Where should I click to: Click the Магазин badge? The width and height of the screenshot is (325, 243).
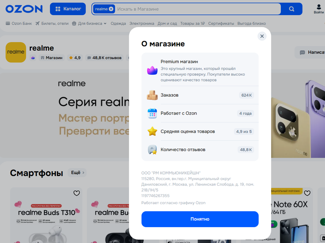click(52, 58)
